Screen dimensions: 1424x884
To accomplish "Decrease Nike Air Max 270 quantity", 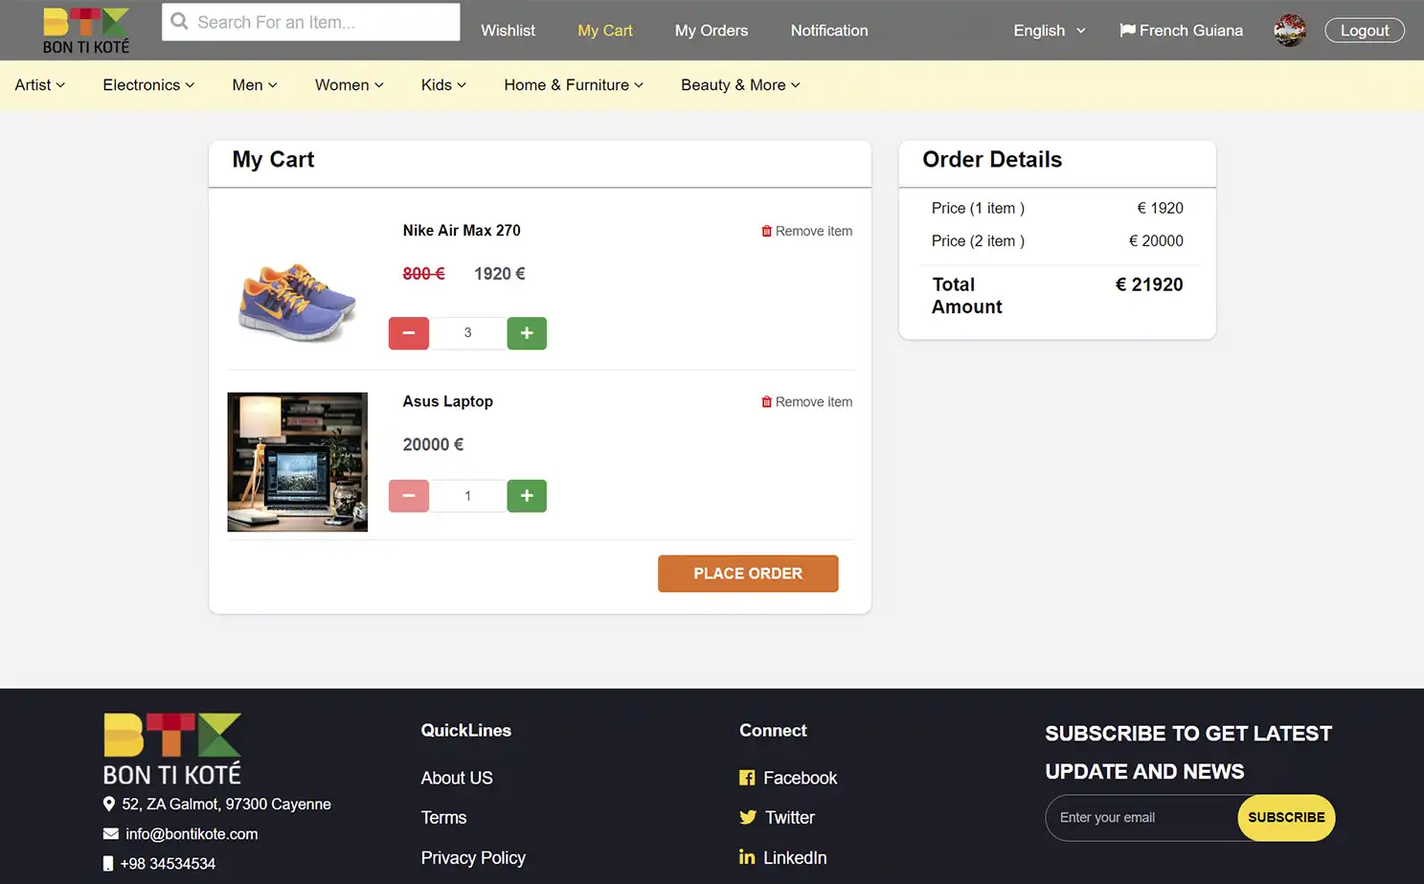I will 409,332.
